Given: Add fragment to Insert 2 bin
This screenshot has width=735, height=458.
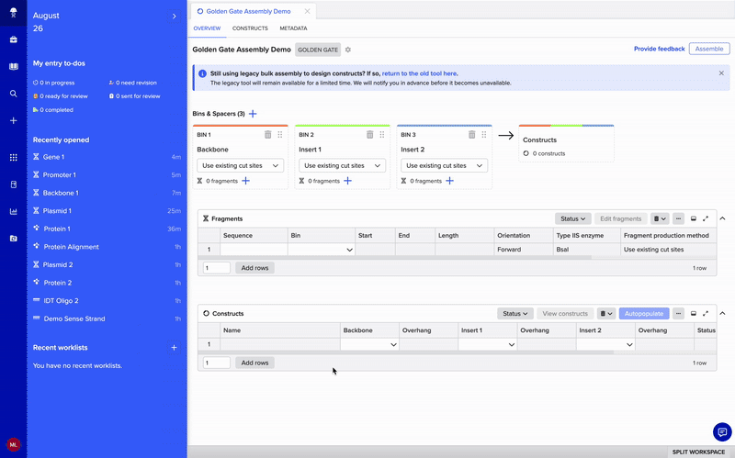Looking at the screenshot, I should point(449,181).
